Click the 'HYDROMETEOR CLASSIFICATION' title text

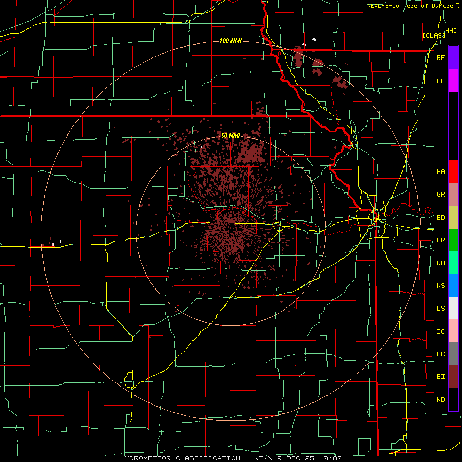180,458
